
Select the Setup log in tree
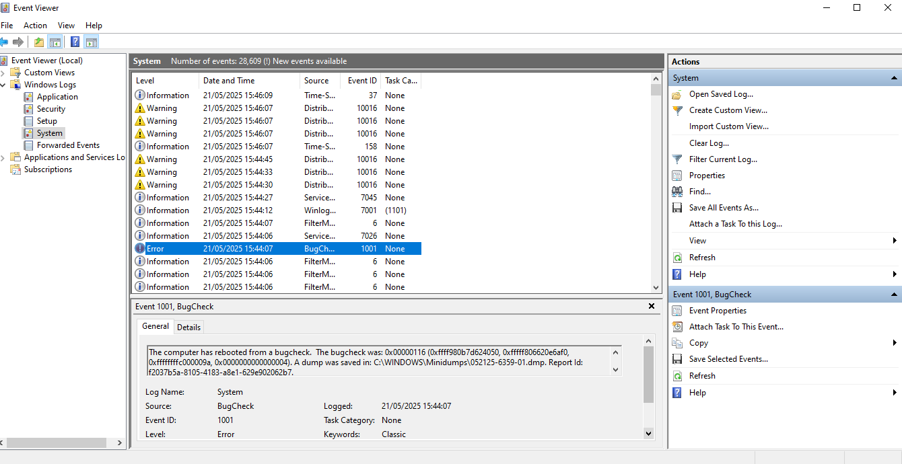click(46, 121)
